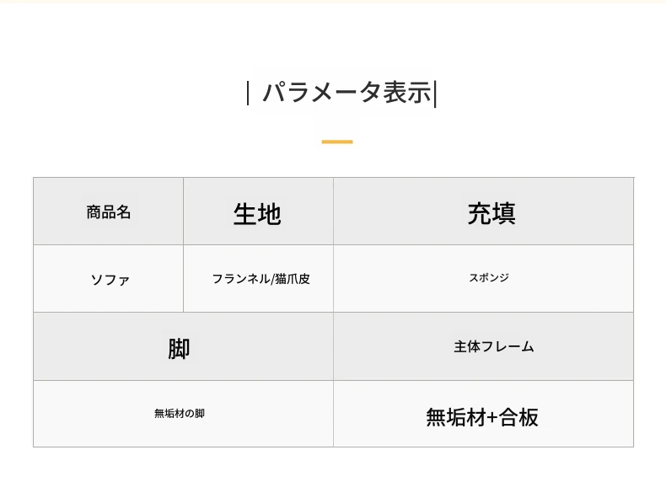Click the pale yellow strip at the page top

point(333,2)
